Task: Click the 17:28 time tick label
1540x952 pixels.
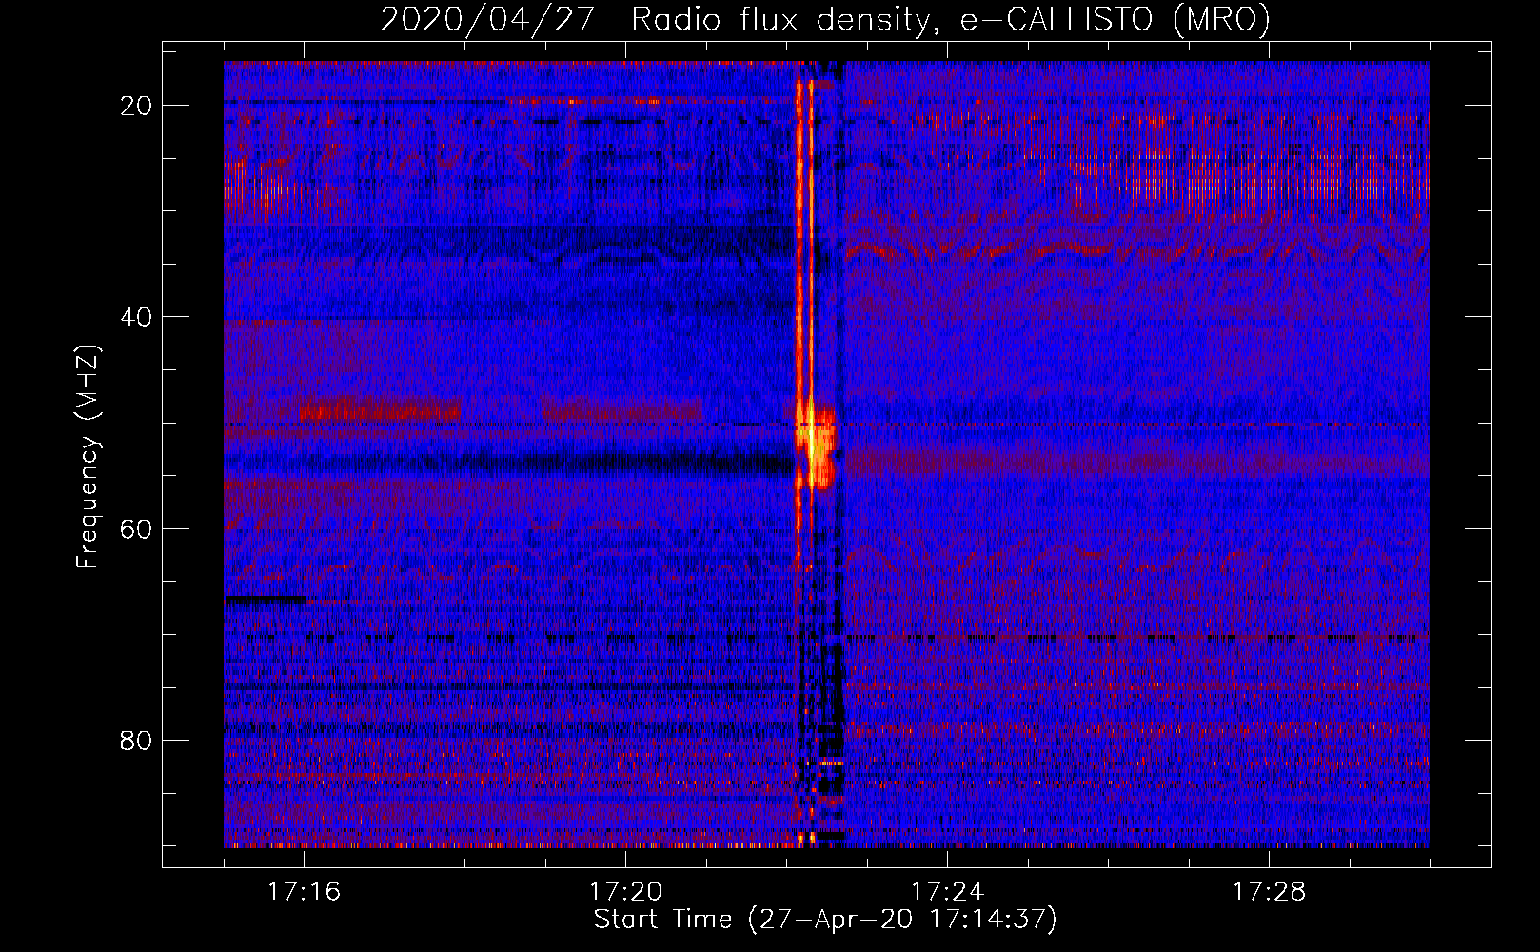Action: (x=1269, y=891)
